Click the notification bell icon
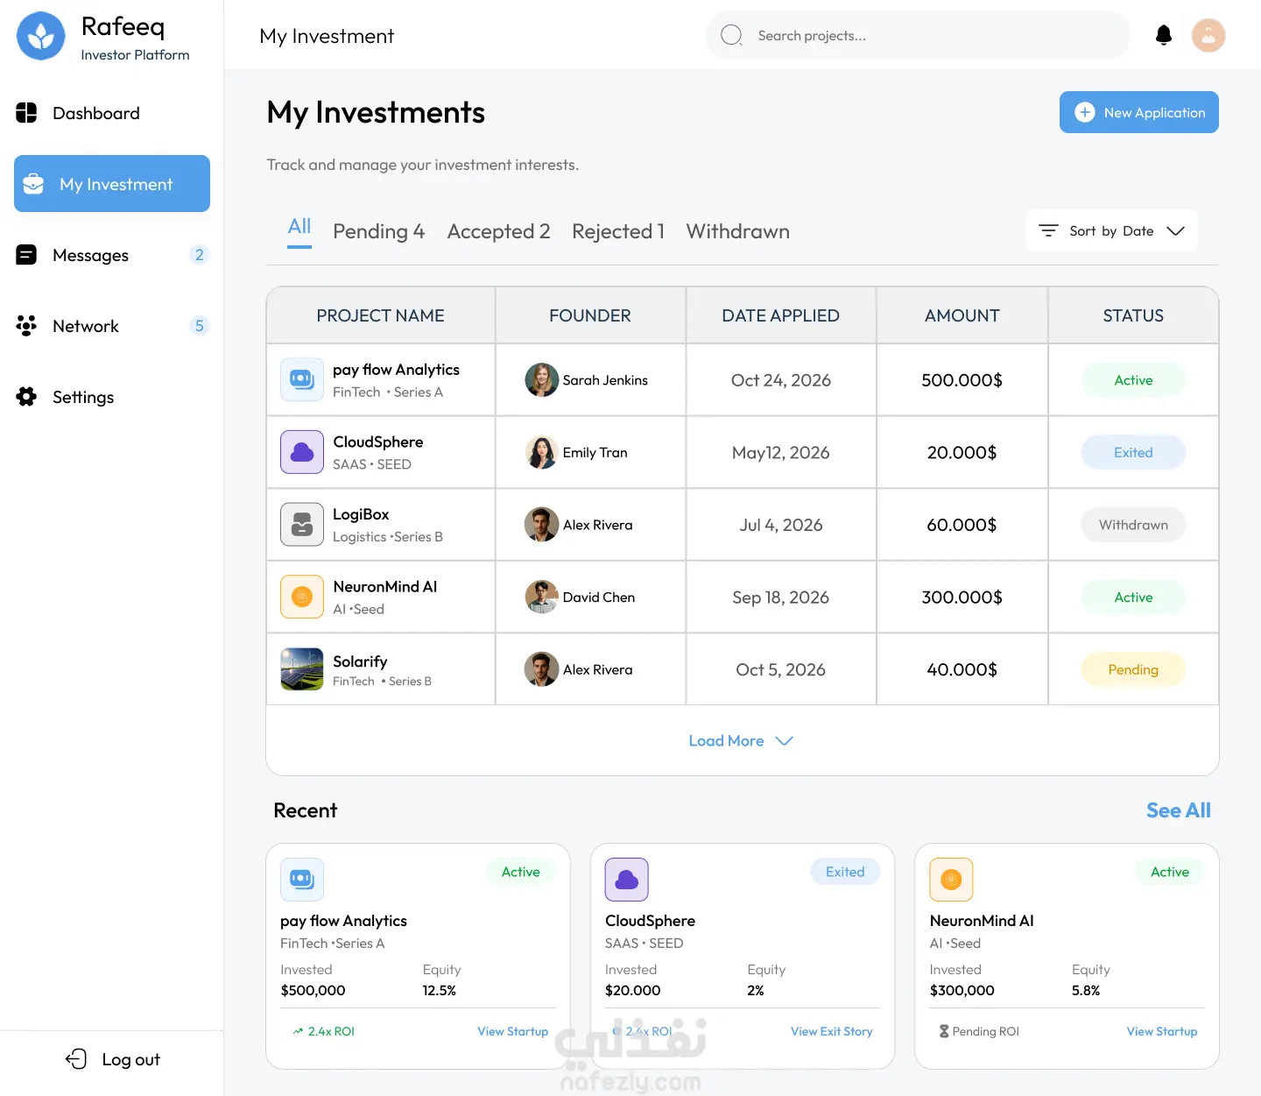This screenshot has width=1261, height=1096. point(1164,35)
